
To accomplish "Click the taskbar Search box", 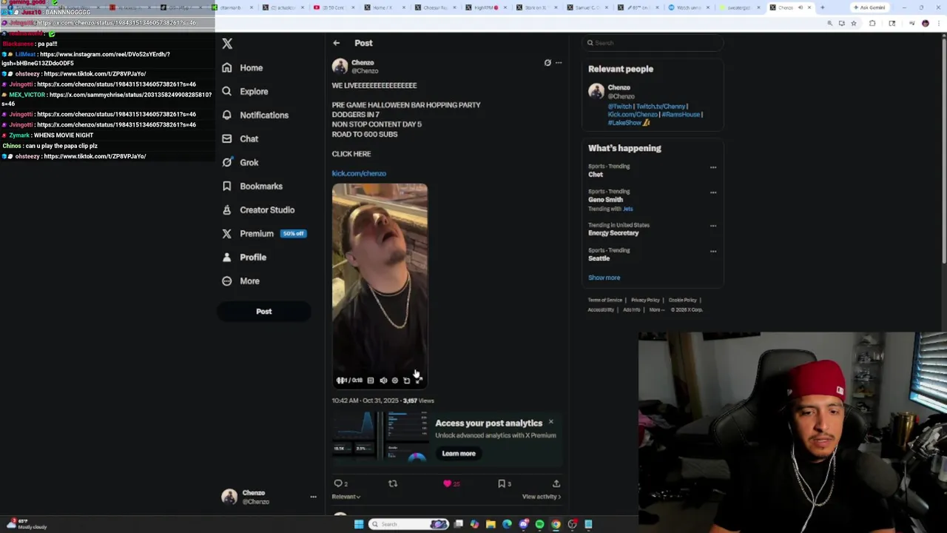I will [409, 524].
